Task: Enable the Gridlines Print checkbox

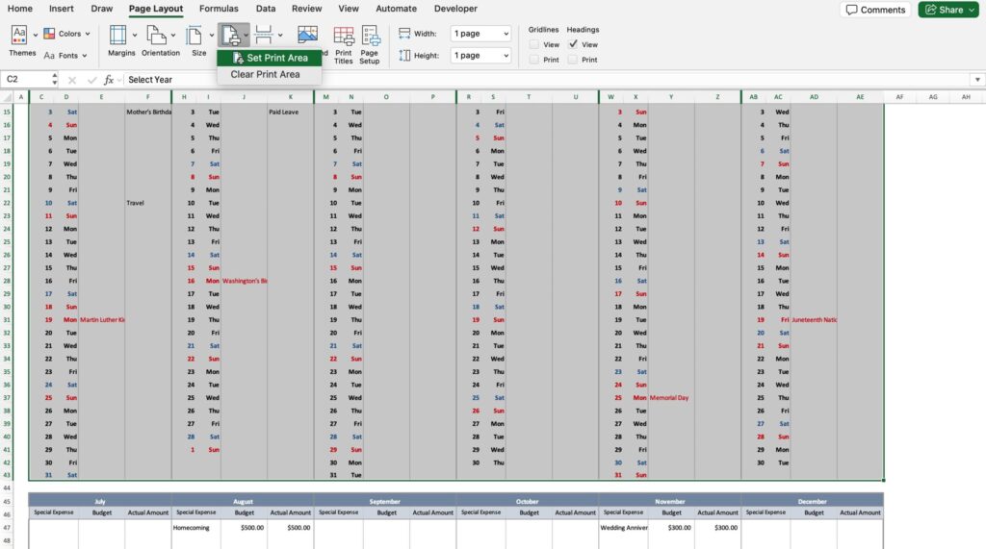Action: coord(534,60)
